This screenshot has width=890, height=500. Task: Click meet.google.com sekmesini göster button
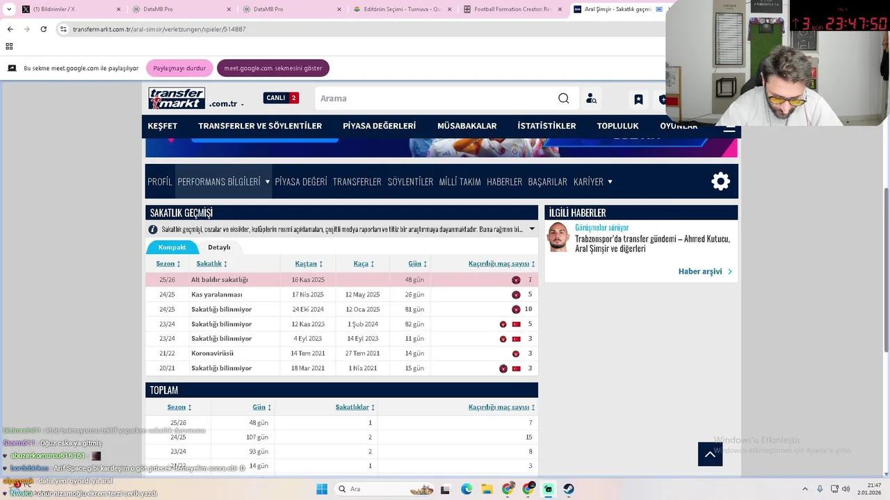click(x=273, y=68)
